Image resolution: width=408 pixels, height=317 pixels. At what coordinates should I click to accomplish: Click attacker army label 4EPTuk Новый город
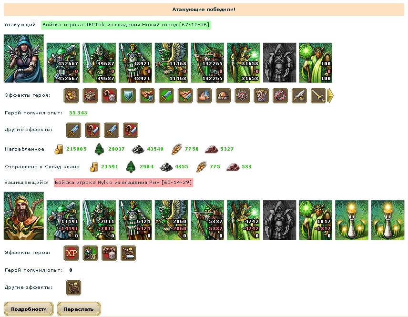[126, 25]
